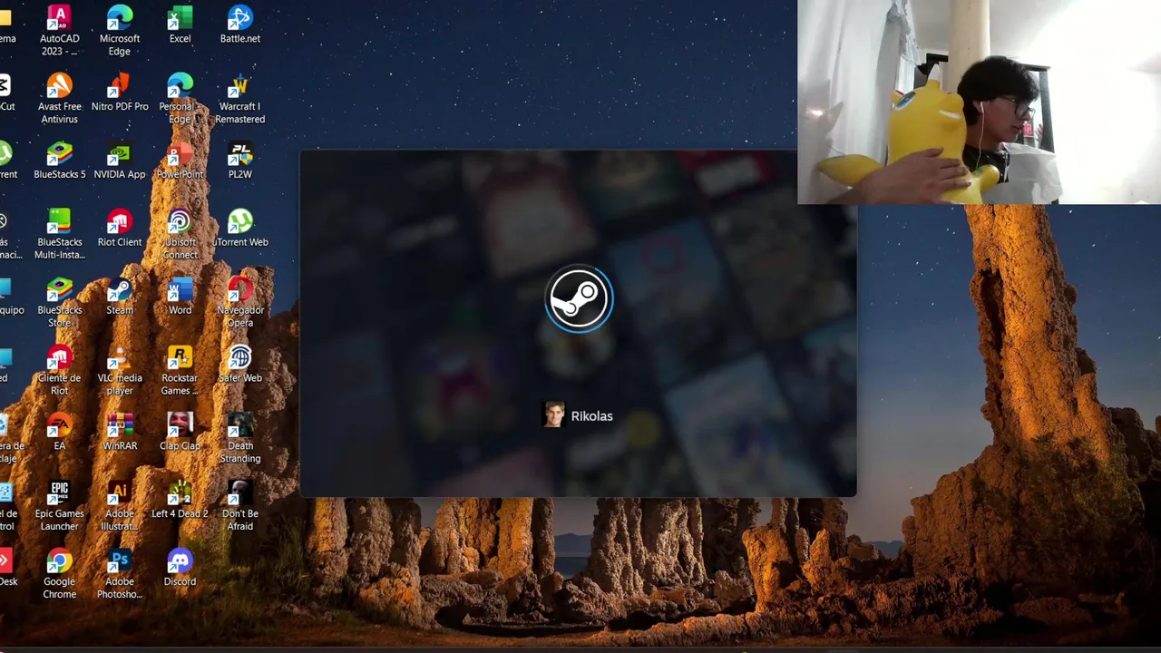Image resolution: width=1161 pixels, height=653 pixels.
Task: Open BlueStacks Multi-Instance shortcut
Action: [x=59, y=234]
